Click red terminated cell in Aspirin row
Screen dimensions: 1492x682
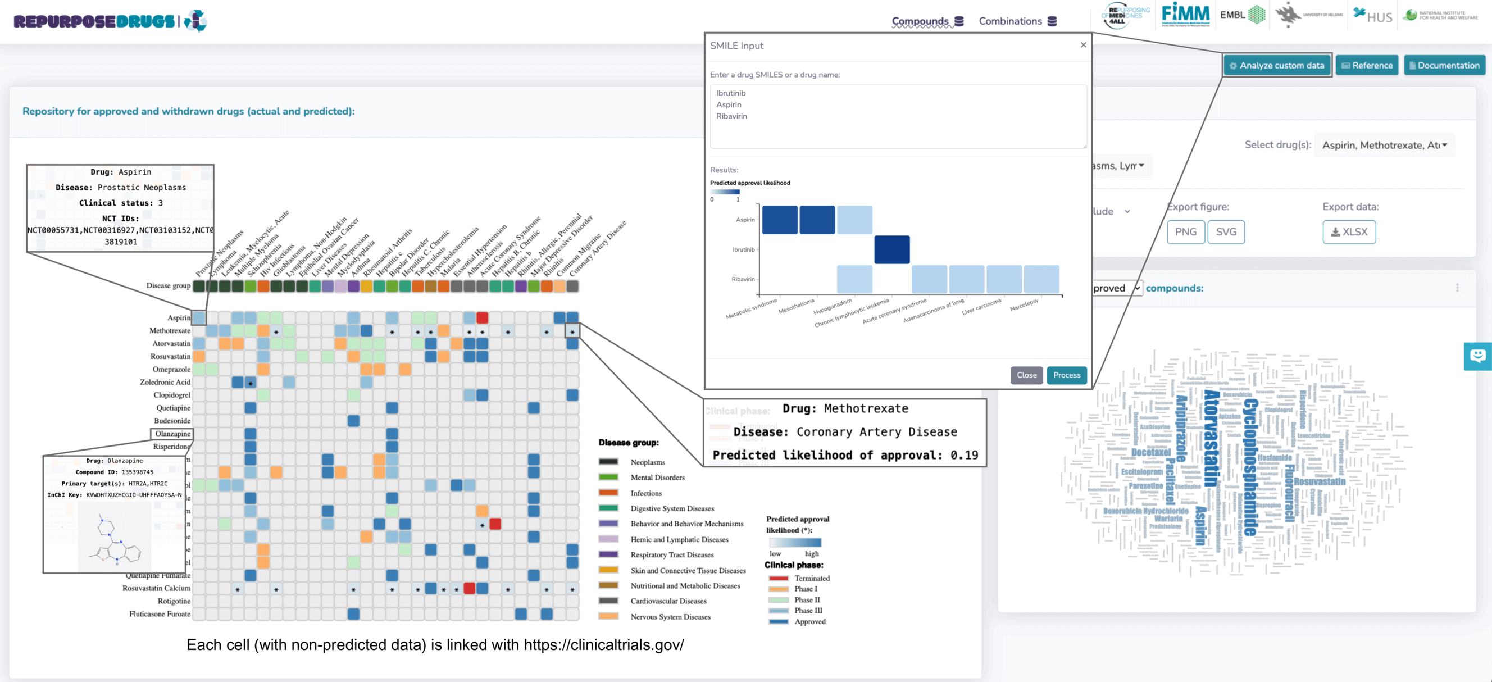pyautogui.click(x=482, y=317)
